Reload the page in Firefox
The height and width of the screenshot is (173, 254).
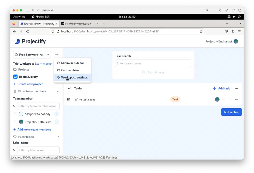pos(28,31)
